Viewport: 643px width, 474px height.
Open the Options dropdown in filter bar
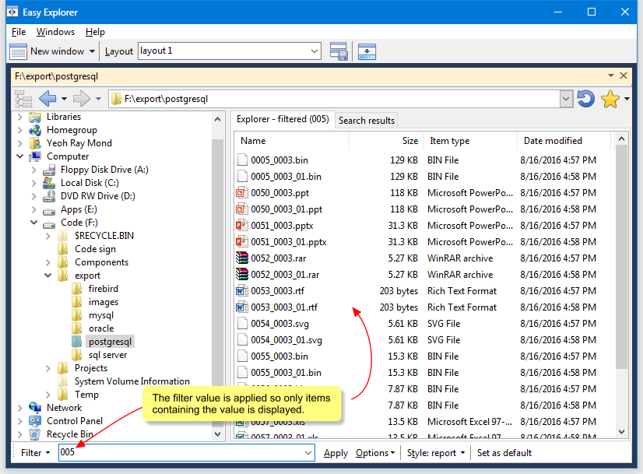[x=375, y=453]
